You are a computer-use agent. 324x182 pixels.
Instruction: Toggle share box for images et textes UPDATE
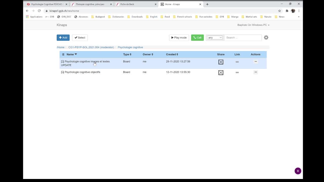221,62
